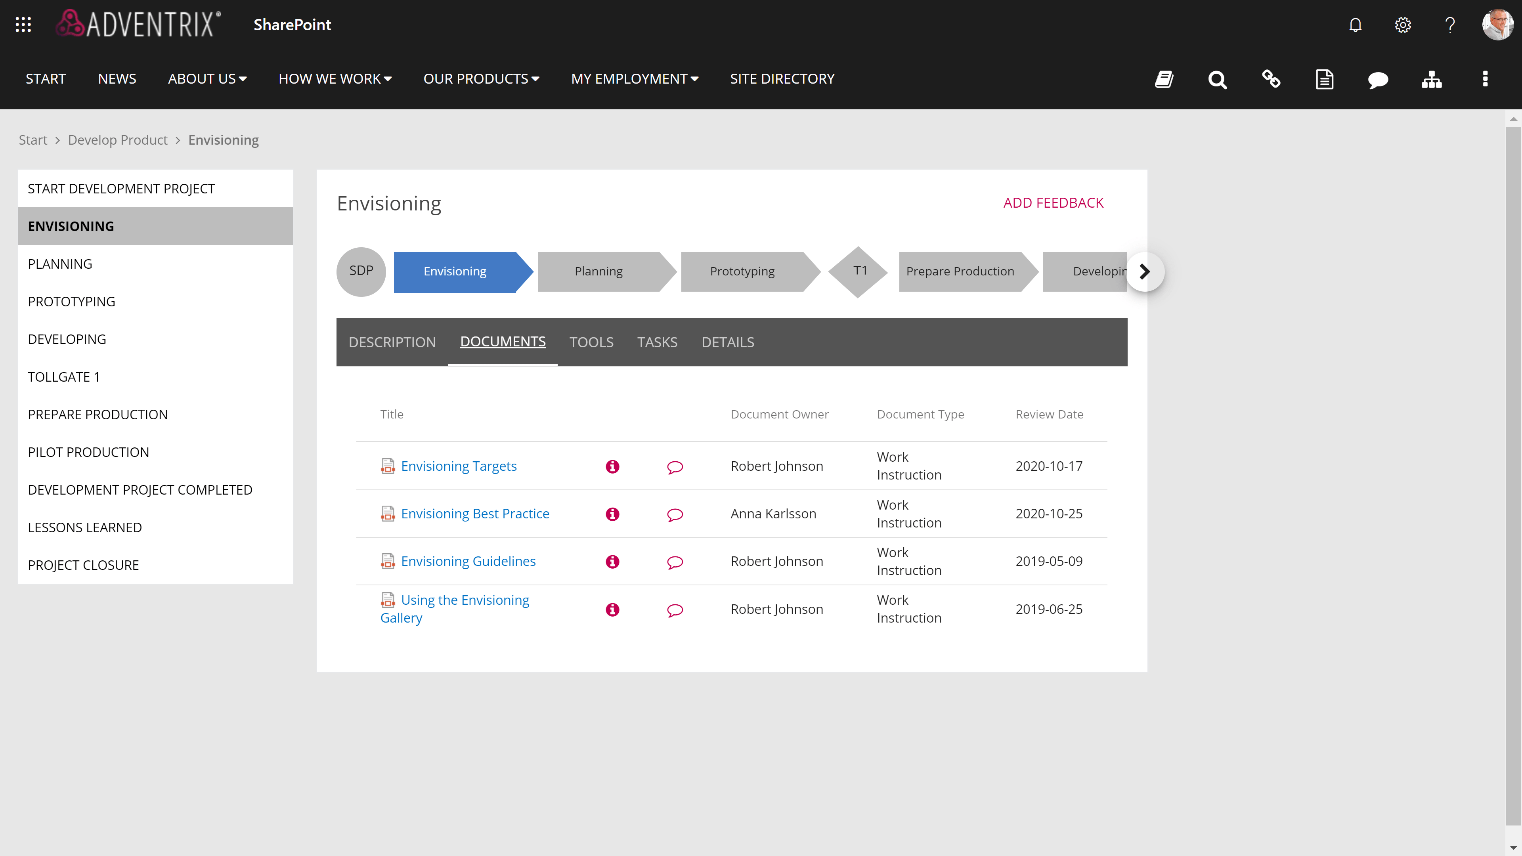Open the user profile picture
This screenshot has height=856, width=1522.
(1497, 25)
